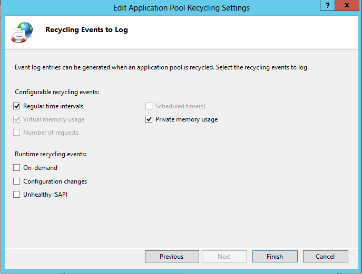This screenshot has width=362, height=274.
Task: Click the Configurable recycling events label
Action: [x=57, y=92]
